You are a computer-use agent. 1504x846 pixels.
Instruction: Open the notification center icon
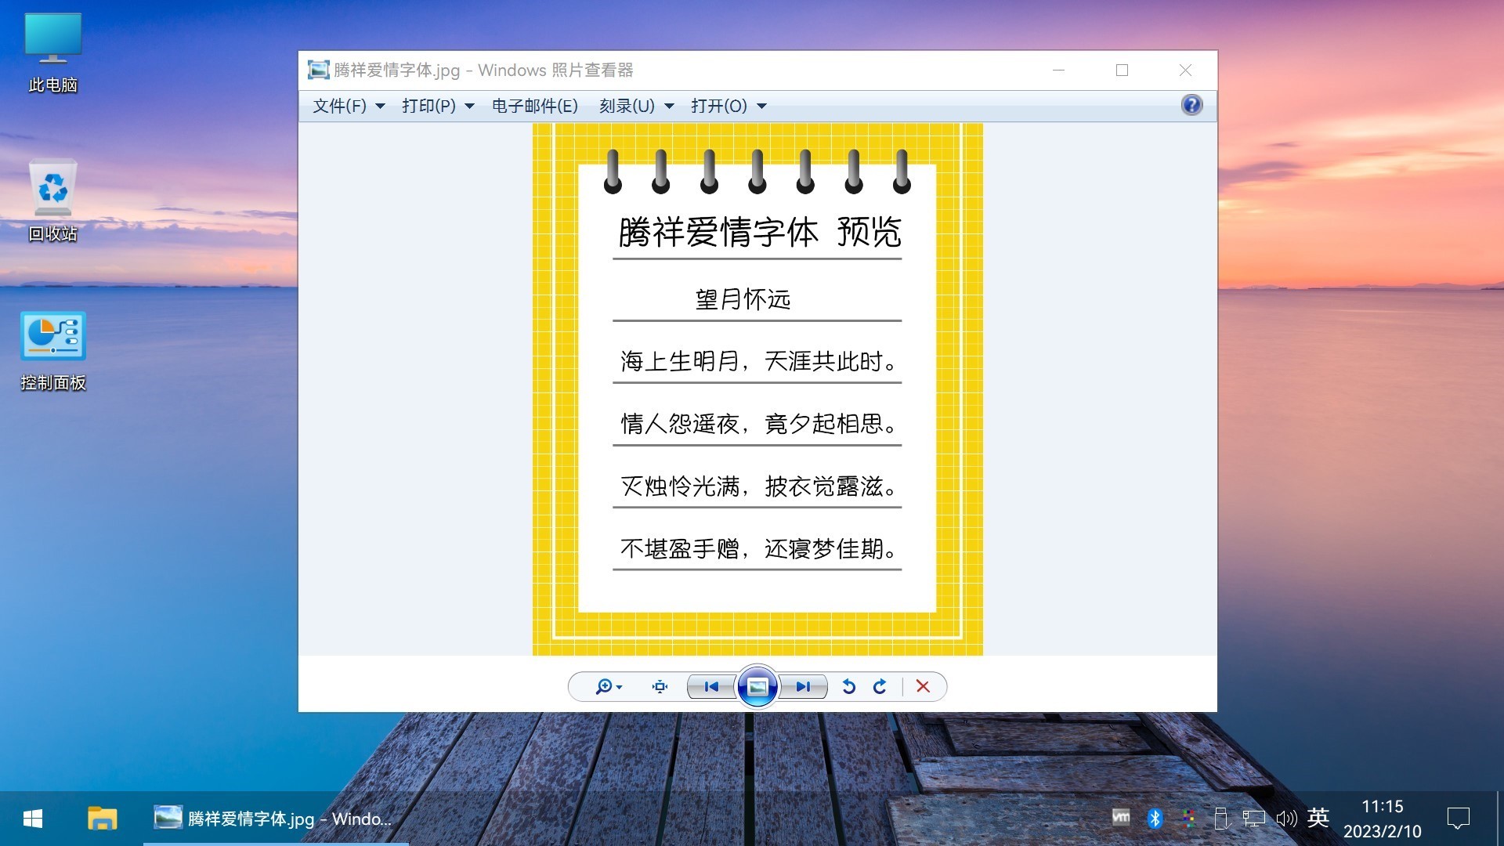pos(1458,819)
